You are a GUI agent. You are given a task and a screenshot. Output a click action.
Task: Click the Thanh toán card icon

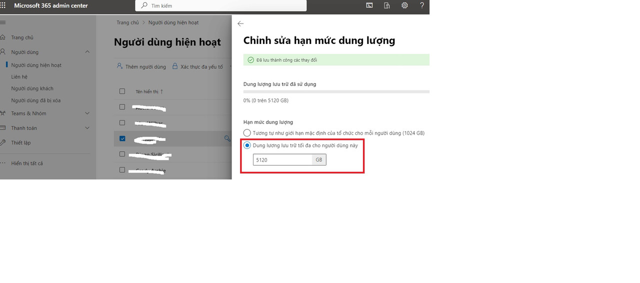click(x=2, y=128)
